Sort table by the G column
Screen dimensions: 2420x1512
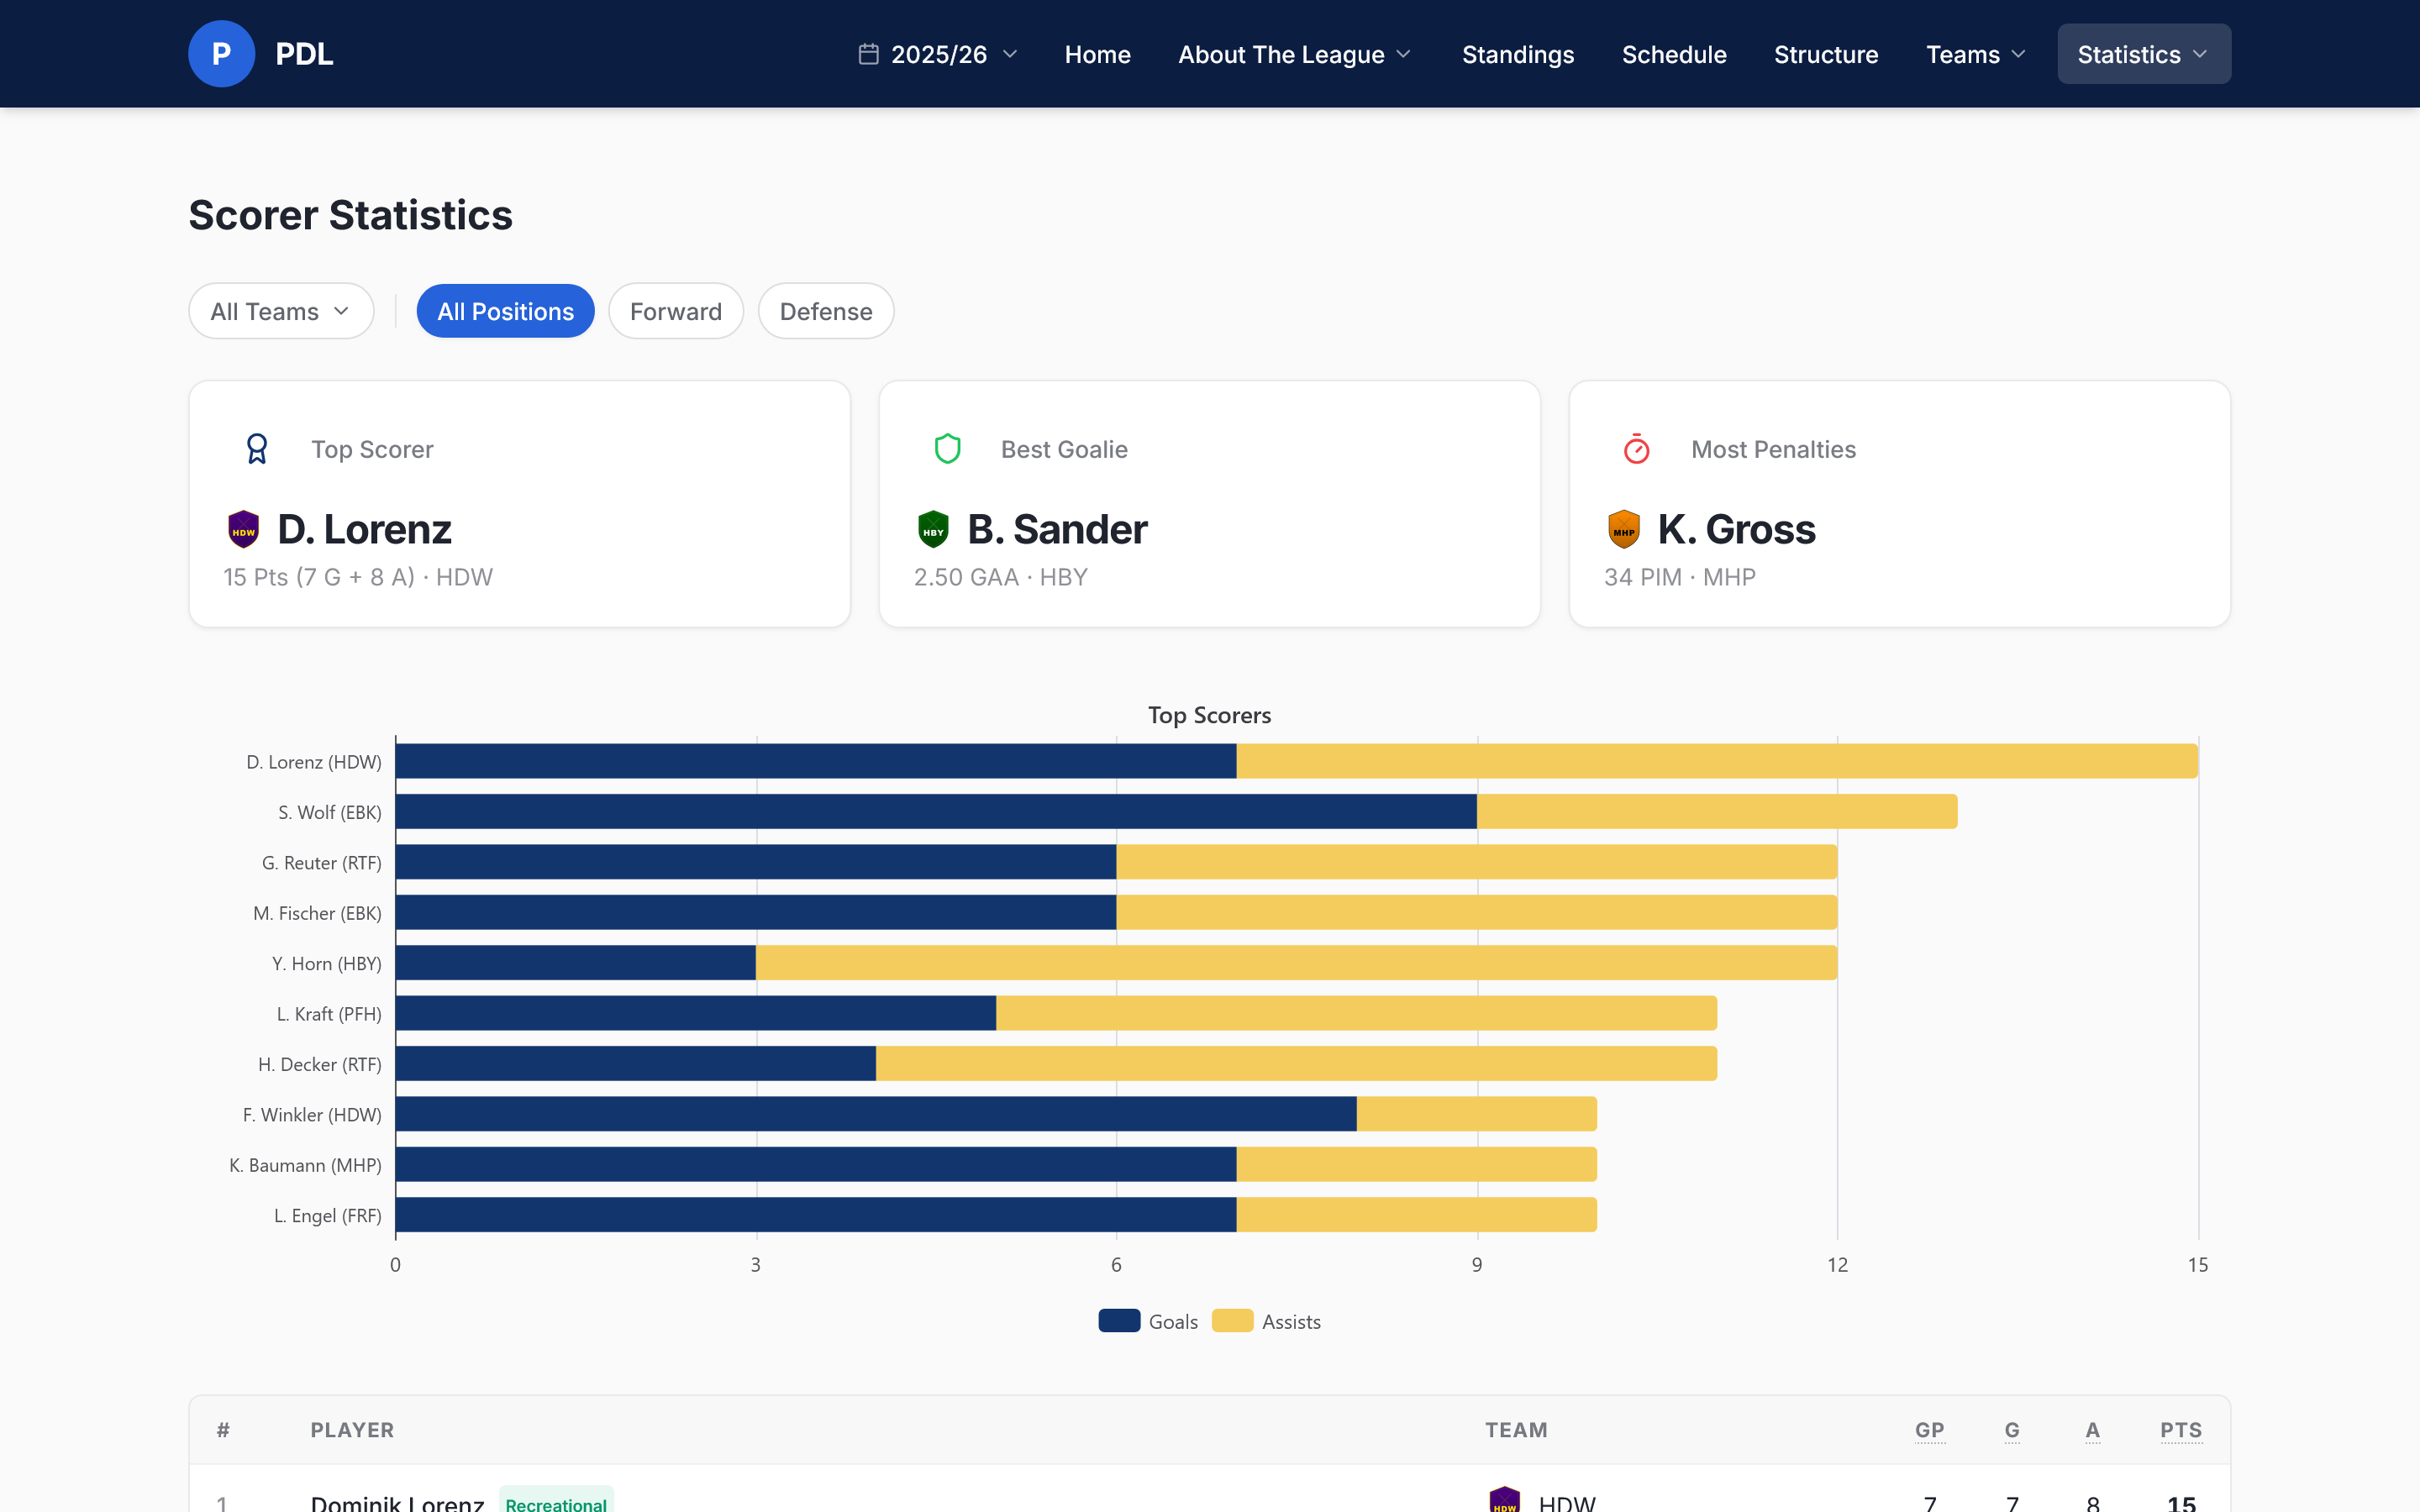pos(2011,1430)
